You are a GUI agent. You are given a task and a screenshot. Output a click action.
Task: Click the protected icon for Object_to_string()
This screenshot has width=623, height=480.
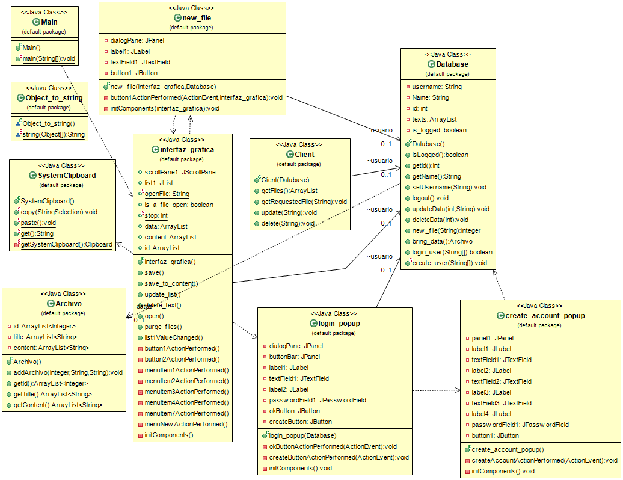[x=18, y=123]
